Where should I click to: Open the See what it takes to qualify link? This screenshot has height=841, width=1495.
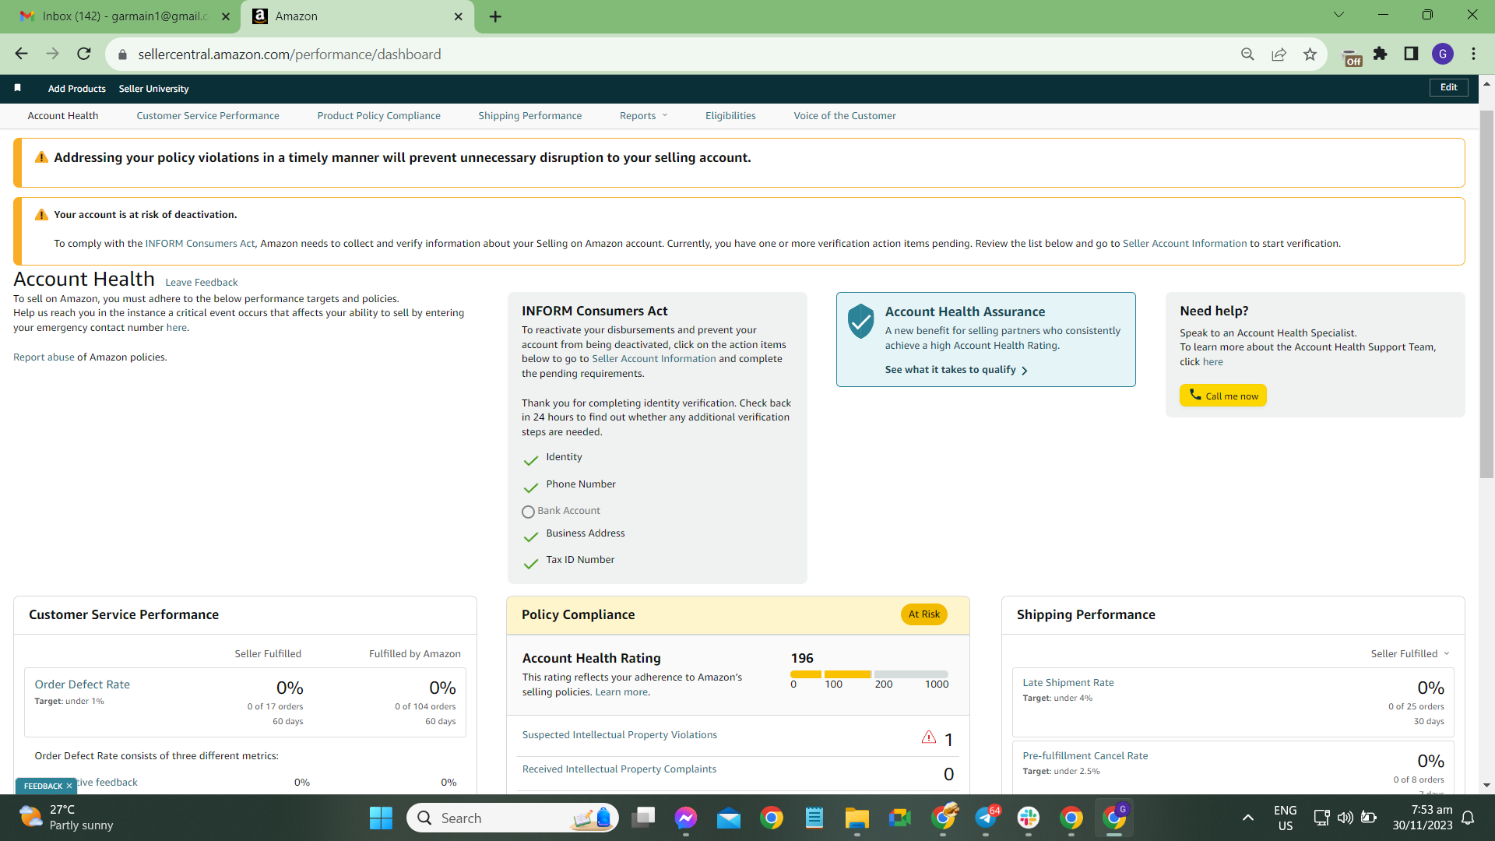click(956, 370)
